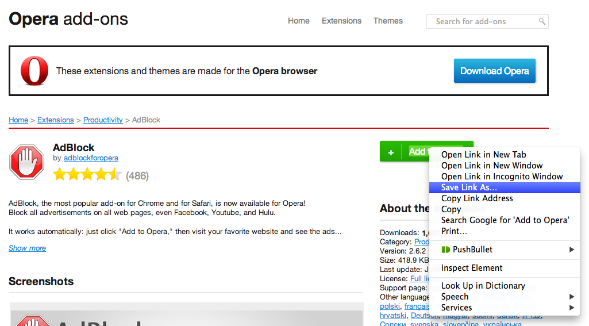
Task: Go to Productivity breadcrumb link
Action: point(103,120)
